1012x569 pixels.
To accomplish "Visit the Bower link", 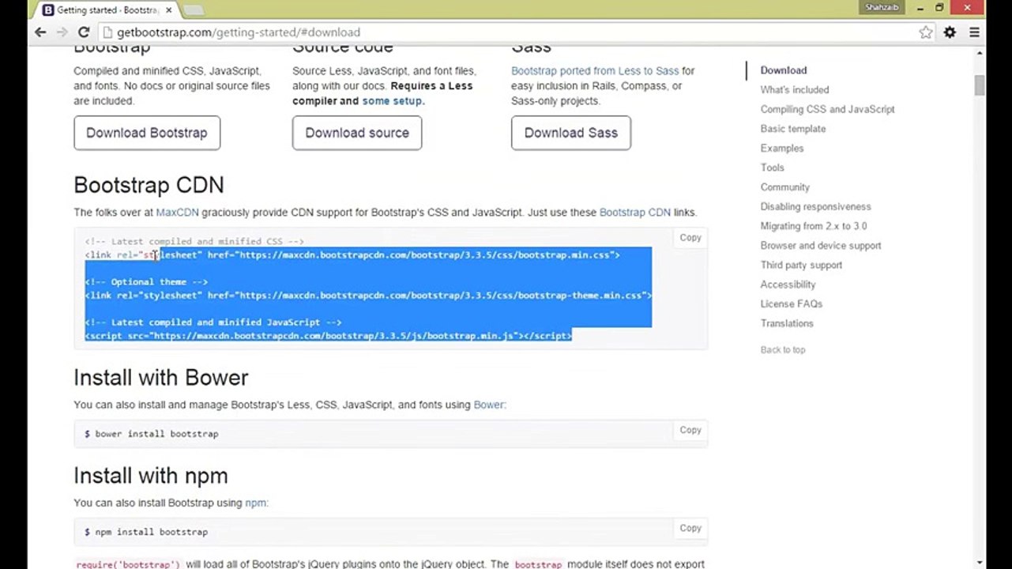I will [488, 405].
